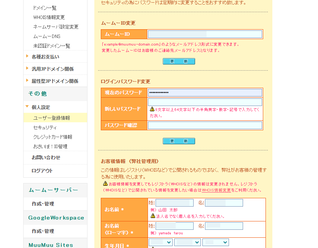Viewport: 318px width, 248px height.
Task: Open the birth day dropdown
Action: pyautogui.click(x=216, y=242)
